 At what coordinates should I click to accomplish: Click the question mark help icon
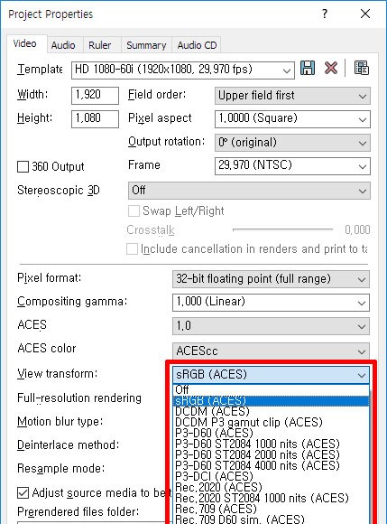coord(325,14)
